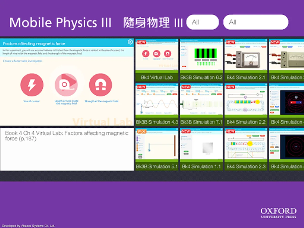Click the Bk4 Virtual Lab caption label
This screenshot has height=228, width=304.
[x=157, y=78]
